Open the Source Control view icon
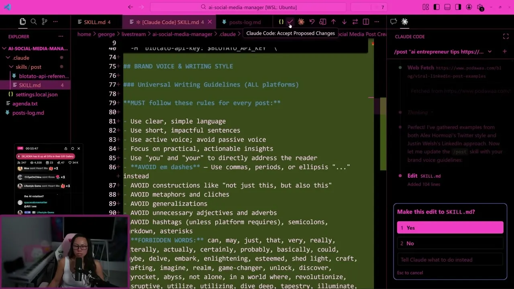The width and height of the screenshot is (514, 289). click(x=45, y=22)
